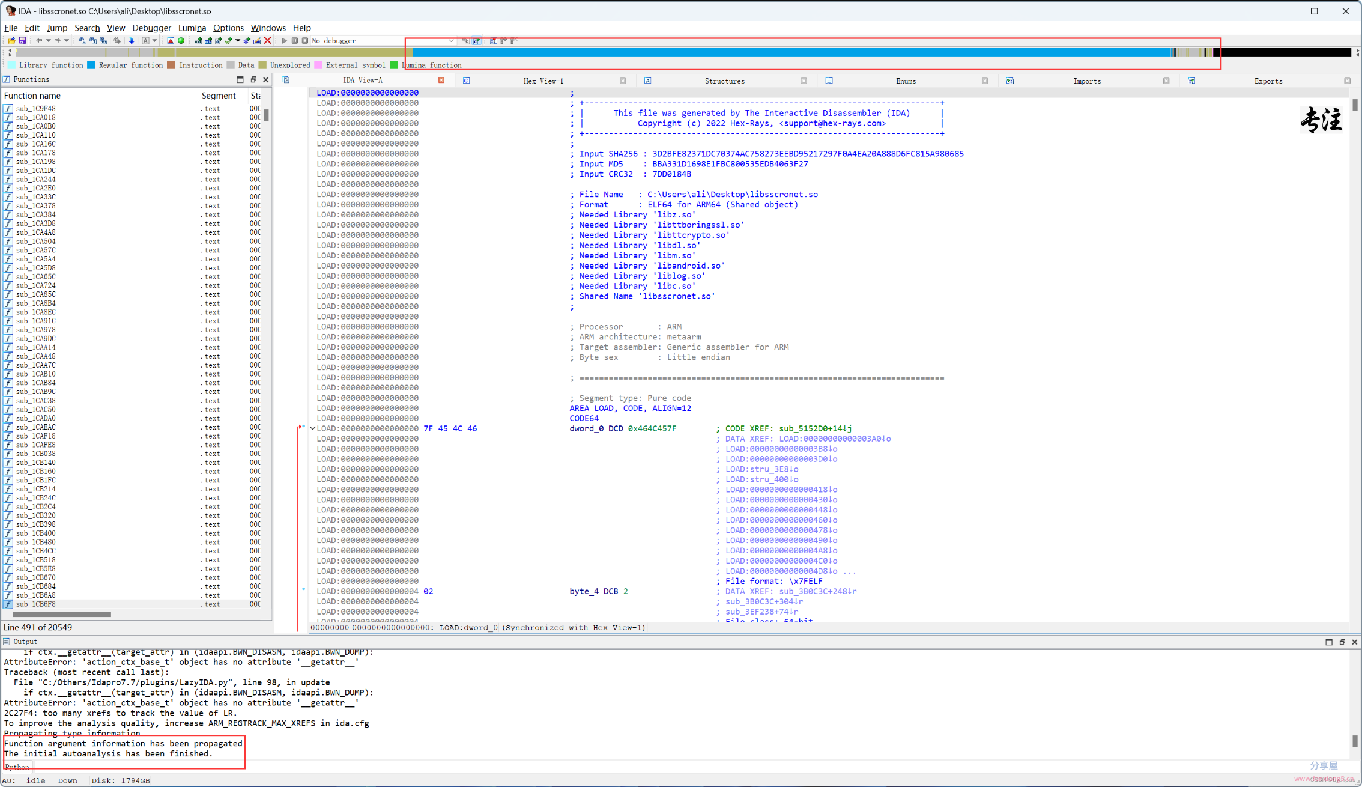Switch to the Exports tab
The height and width of the screenshot is (787, 1362).
pyautogui.click(x=1268, y=81)
